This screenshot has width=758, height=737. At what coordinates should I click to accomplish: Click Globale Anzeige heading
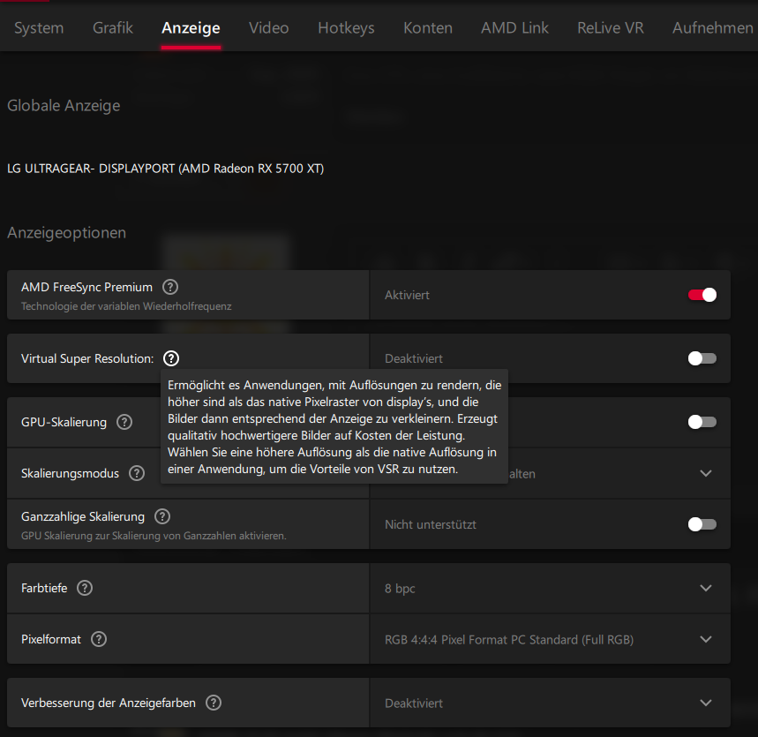[64, 105]
